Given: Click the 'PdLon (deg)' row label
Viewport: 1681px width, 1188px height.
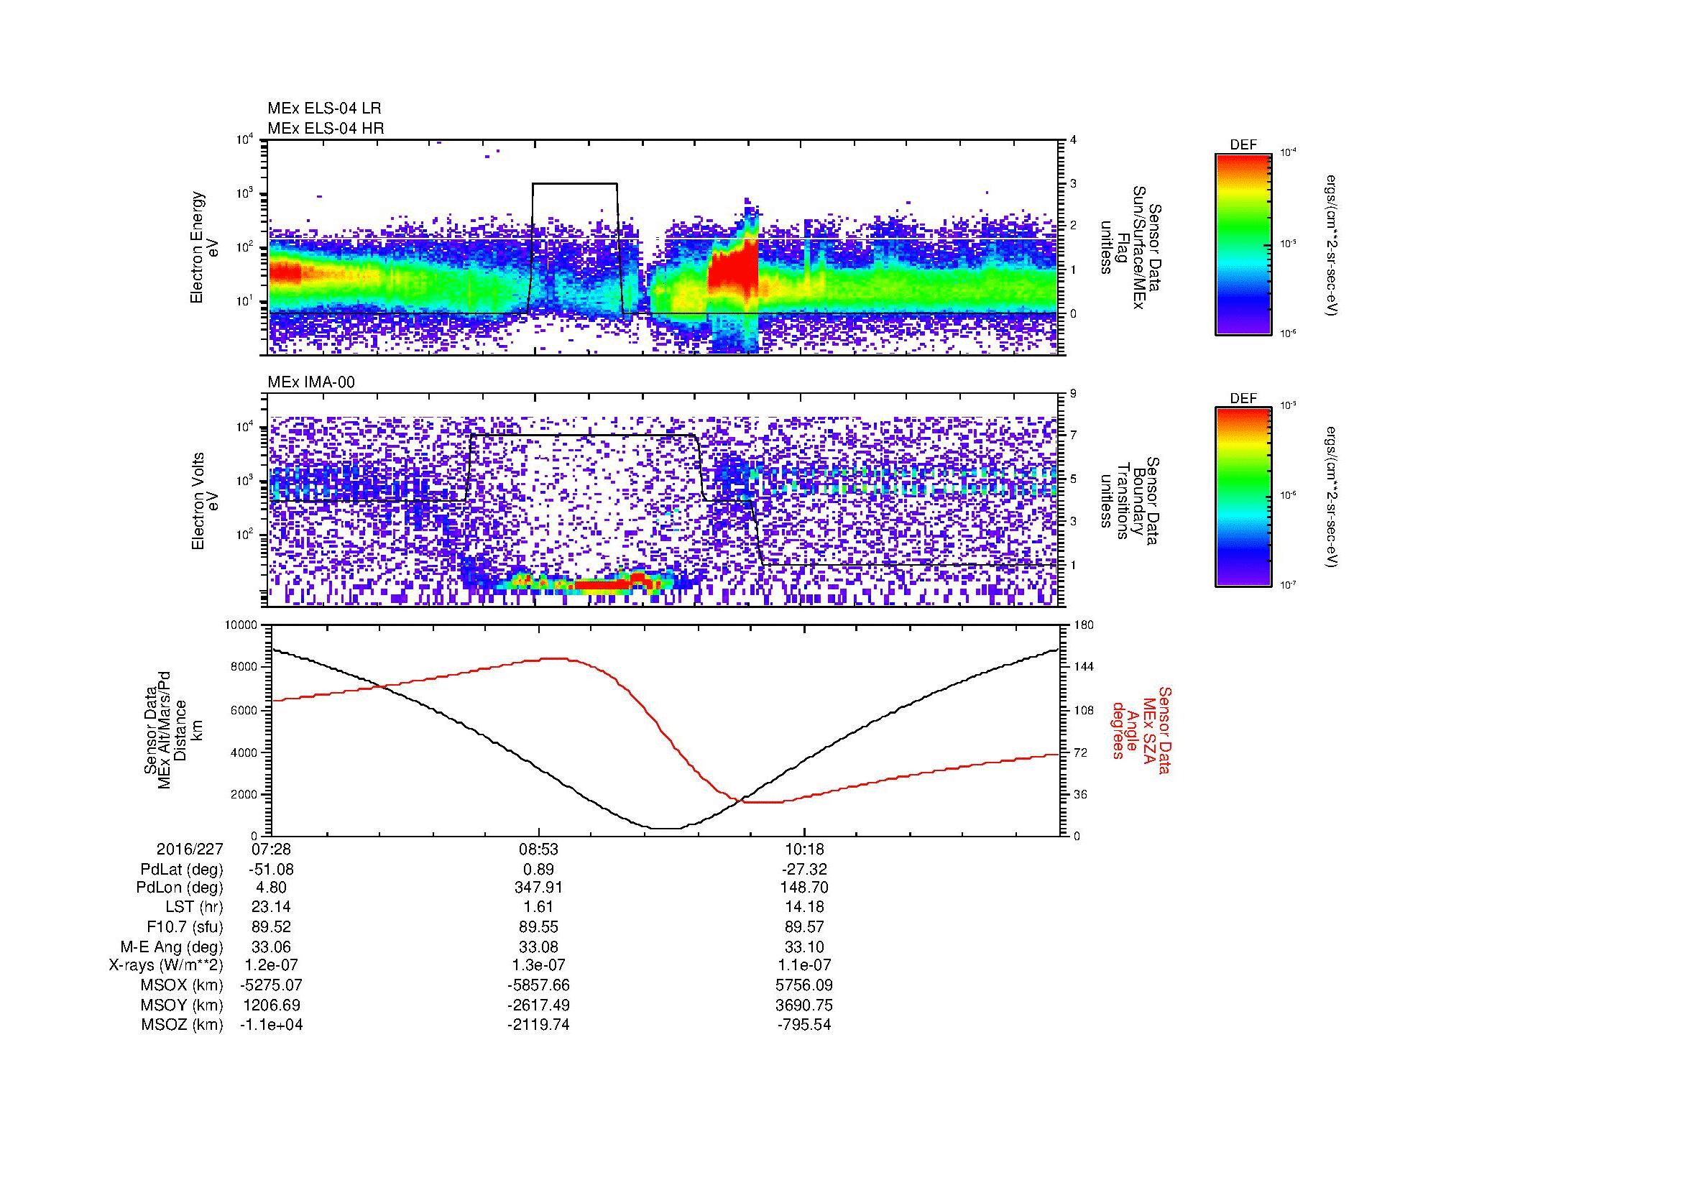Looking at the screenshot, I should pyautogui.click(x=181, y=888).
